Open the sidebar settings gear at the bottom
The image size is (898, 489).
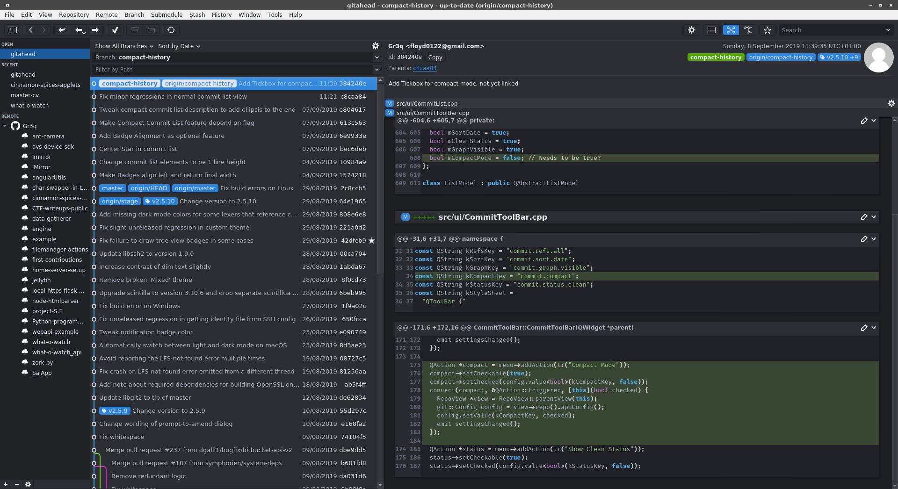click(x=28, y=484)
